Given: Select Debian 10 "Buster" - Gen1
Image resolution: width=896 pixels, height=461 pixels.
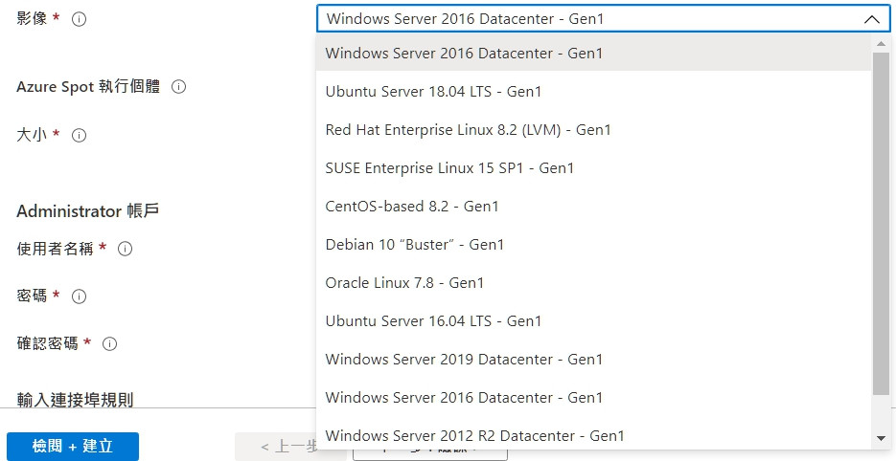Looking at the screenshot, I should (x=414, y=245).
